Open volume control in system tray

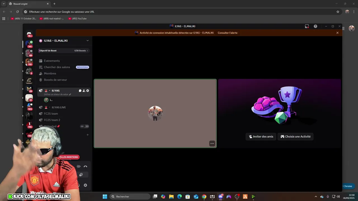click(338, 197)
